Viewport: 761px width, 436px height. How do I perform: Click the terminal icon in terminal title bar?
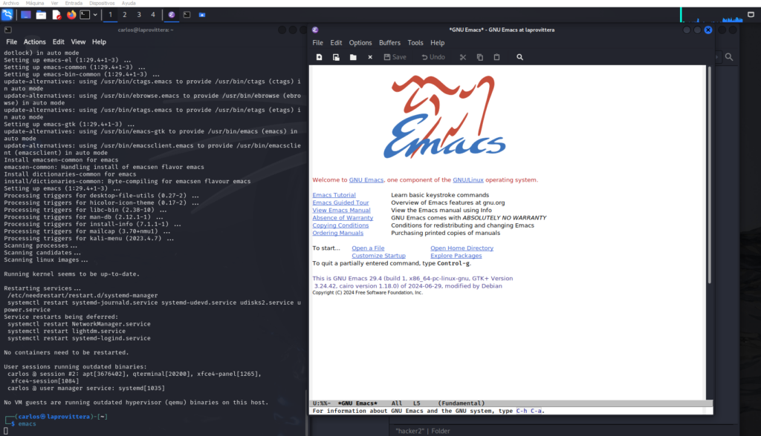pos(7,30)
